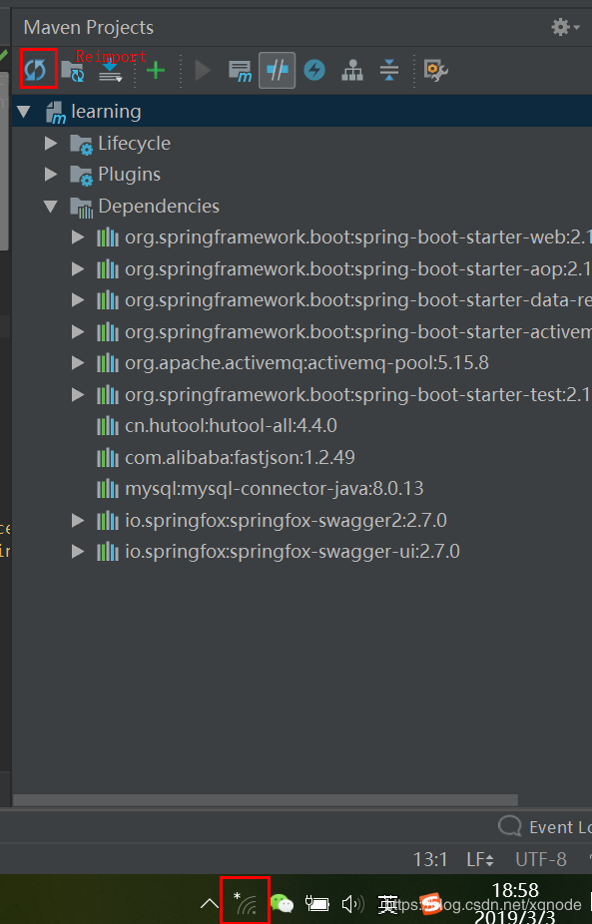Toggle Offline Mode in Maven toolbar
The height and width of the screenshot is (924, 592).
278,71
